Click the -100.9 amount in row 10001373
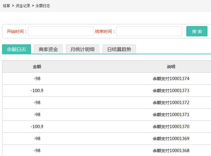Screen dimensions: 211x156 (x=37, y=91)
